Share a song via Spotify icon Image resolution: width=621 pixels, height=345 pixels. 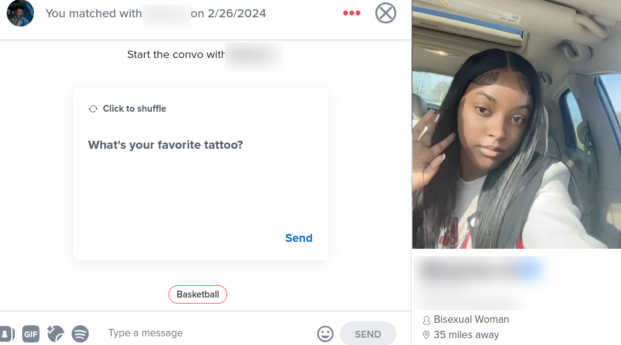80,333
